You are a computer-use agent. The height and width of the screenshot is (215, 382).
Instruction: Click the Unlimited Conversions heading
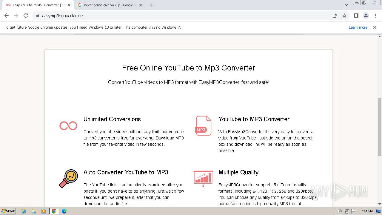click(112, 119)
